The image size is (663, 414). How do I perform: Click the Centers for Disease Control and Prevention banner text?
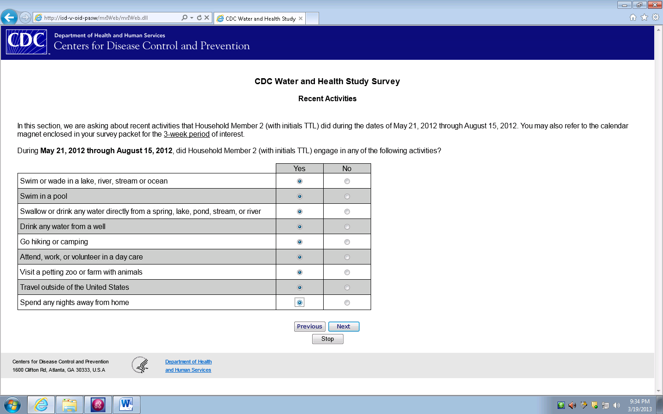[x=152, y=46]
